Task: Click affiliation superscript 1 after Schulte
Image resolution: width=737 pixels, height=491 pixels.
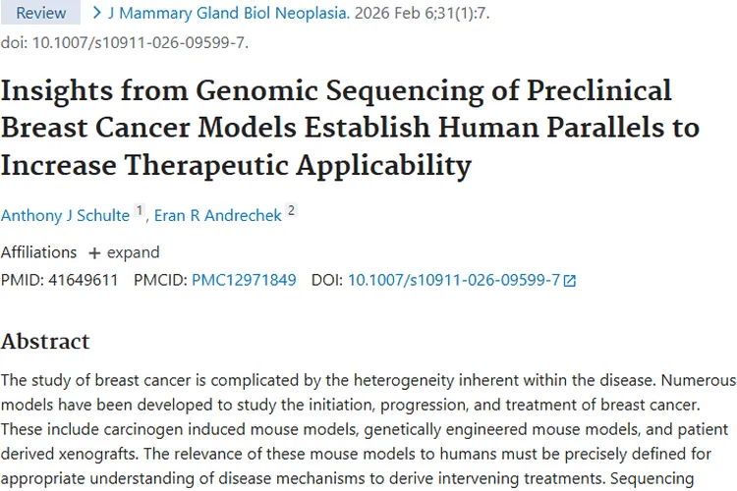Action: pyautogui.click(x=139, y=210)
